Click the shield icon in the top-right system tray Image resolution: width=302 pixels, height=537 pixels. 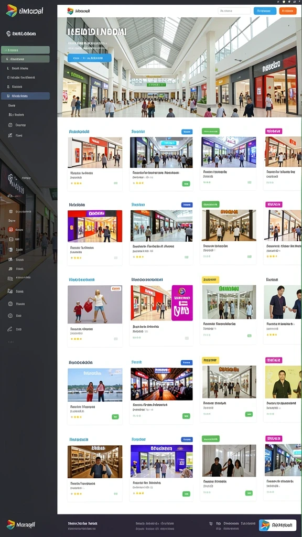point(284,2)
